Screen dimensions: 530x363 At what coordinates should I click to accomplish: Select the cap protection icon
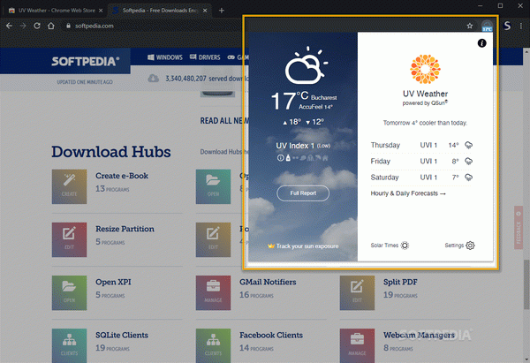click(x=303, y=158)
